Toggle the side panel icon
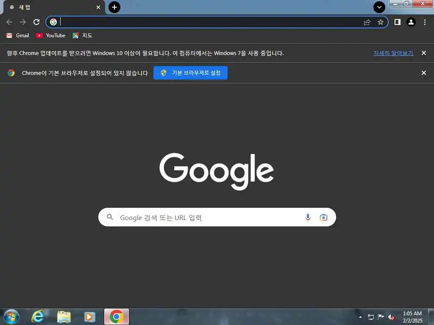The height and width of the screenshot is (325, 434). 398,22
